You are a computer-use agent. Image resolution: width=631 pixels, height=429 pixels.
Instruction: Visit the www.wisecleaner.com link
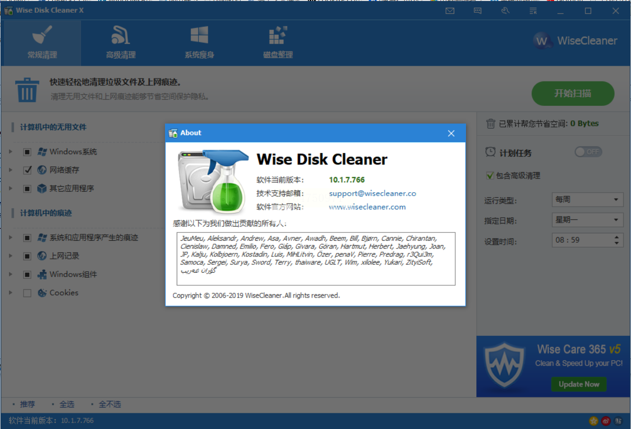point(367,207)
